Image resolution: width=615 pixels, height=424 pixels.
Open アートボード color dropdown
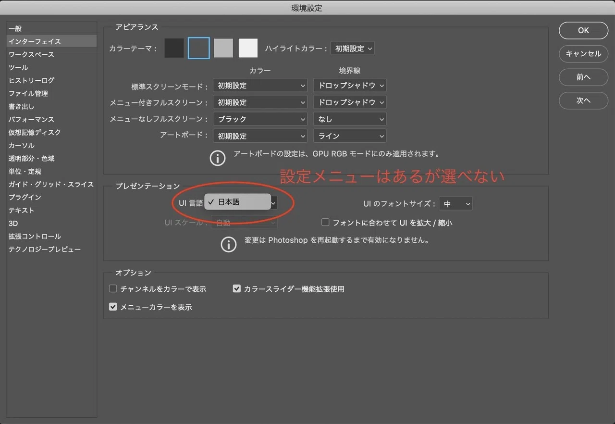[260, 136]
